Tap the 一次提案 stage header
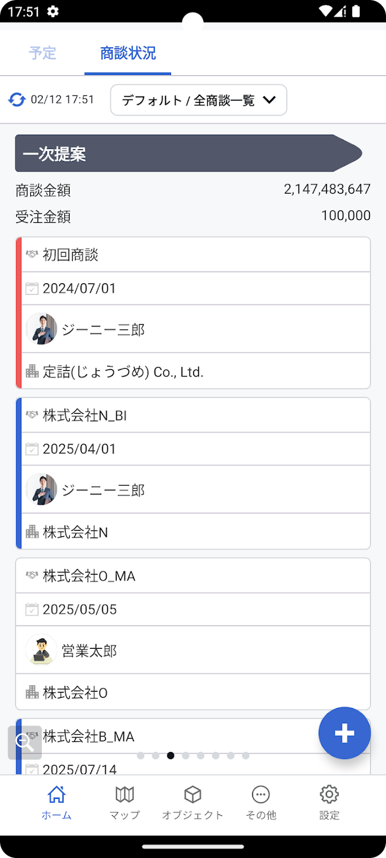Image resolution: width=386 pixels, height=858 pixels. 188,154
